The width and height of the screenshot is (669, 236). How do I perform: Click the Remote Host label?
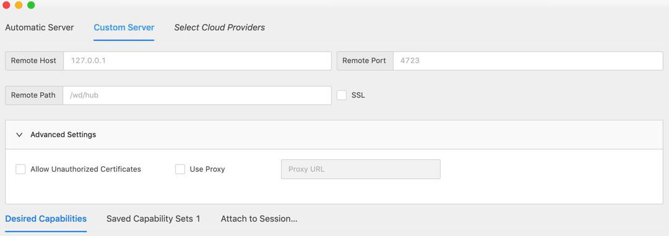pyautogui.click(x=33, y=61)
